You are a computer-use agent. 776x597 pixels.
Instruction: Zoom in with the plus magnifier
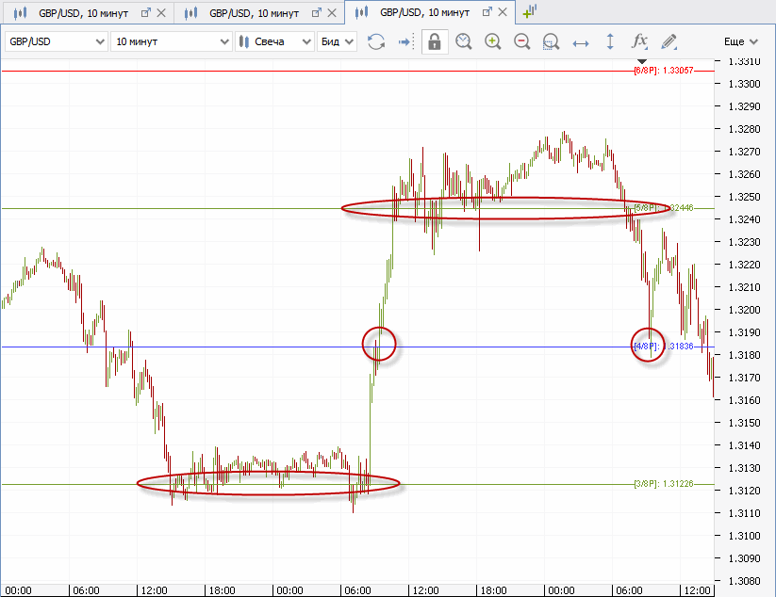pyautogui.click(x=492, y=41)
